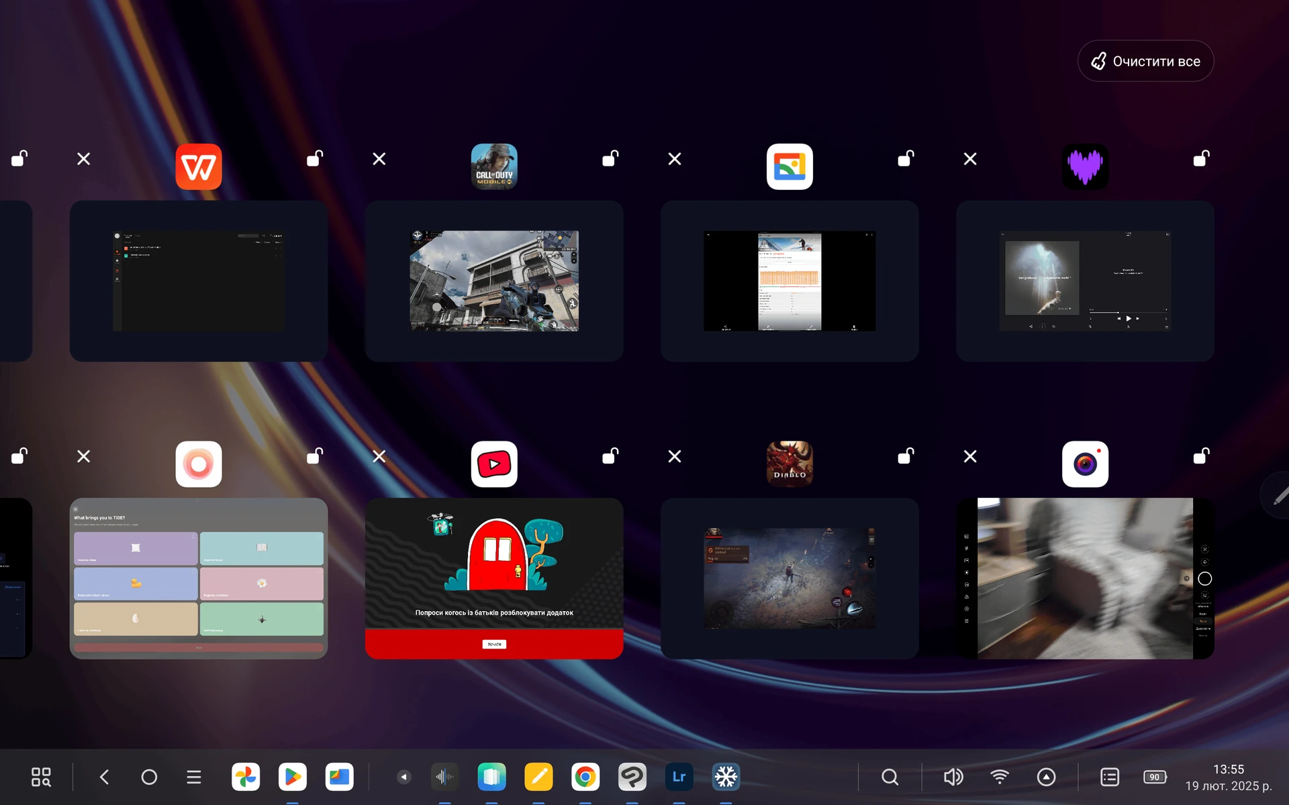Close the WPS Office card
The image size is (1289, 805).
coord(83,159)
